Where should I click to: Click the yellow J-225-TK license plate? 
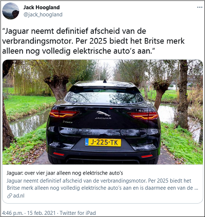pos(103,142)
